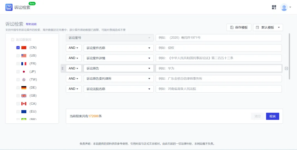This screenshot has height=150, width=297.
Task: Open the apps grid icon
Action: [x=274, y=7]
